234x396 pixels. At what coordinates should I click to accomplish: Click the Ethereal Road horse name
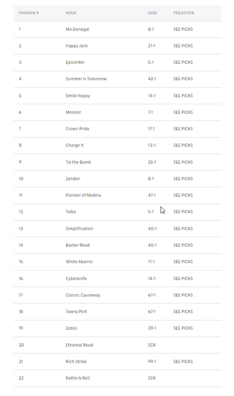pos(79,345)
